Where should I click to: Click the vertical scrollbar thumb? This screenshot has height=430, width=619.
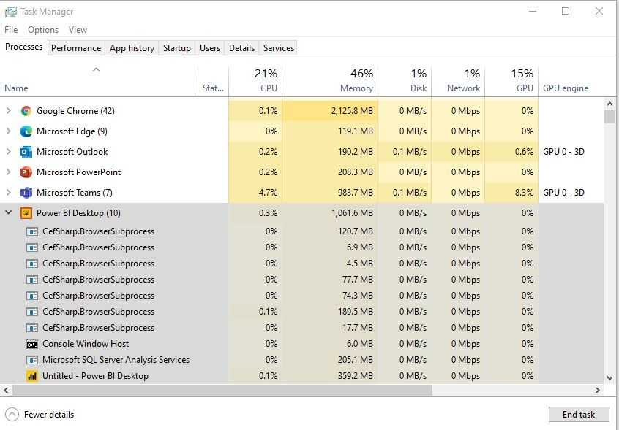tap(609, 117)
